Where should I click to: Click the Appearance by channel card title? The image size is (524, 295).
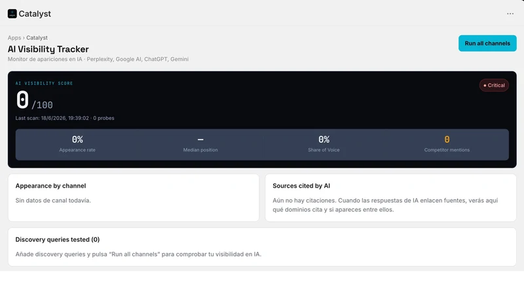click(50, 186)
